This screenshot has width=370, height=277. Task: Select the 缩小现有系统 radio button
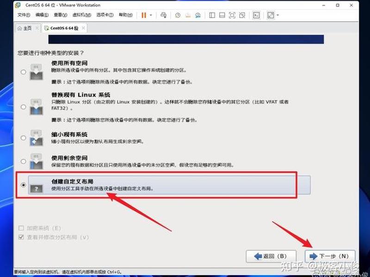(23, 138)
